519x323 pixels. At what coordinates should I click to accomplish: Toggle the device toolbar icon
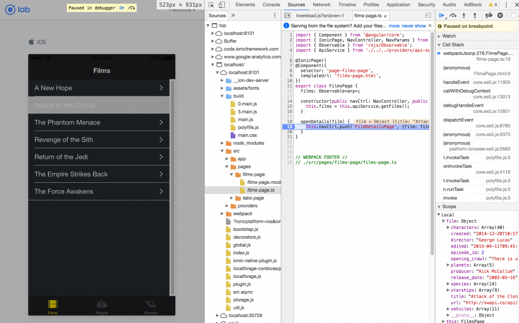pos(222,5)
